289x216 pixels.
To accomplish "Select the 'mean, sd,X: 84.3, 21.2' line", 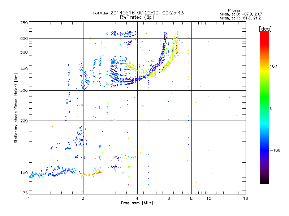I will click(x=240, y=18).
